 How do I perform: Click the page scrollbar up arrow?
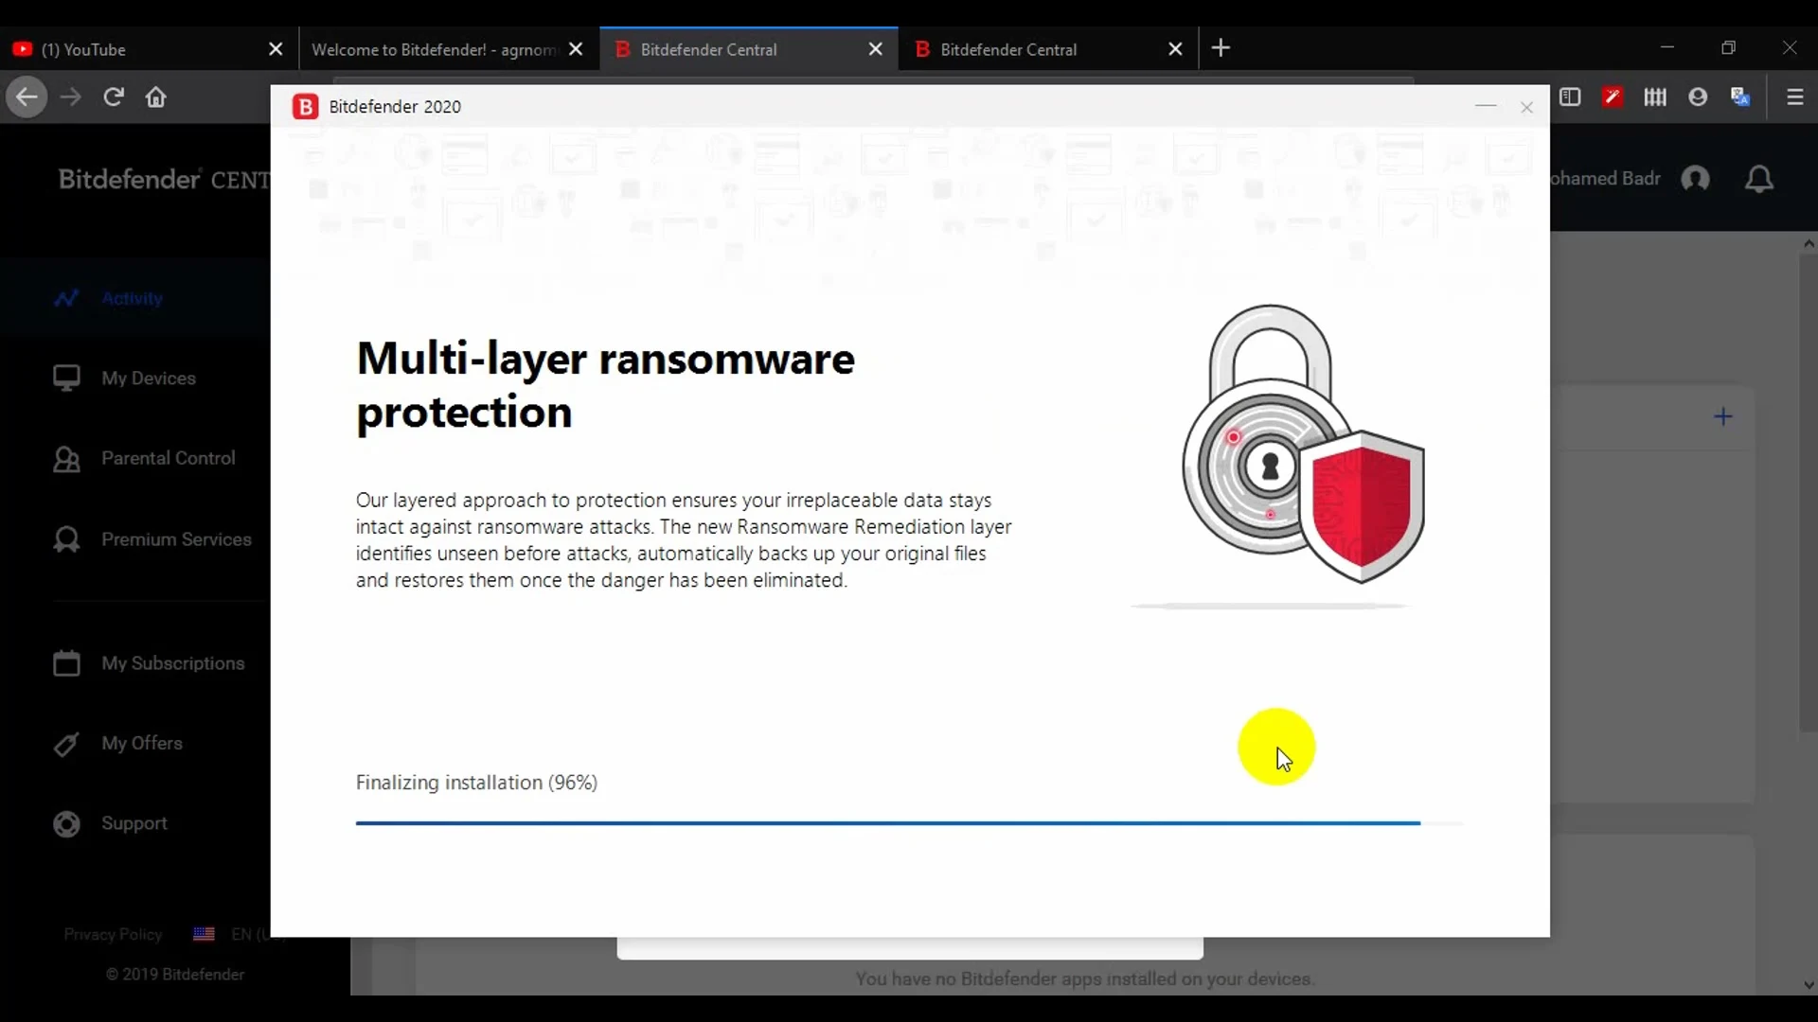tap(1809, 243)
